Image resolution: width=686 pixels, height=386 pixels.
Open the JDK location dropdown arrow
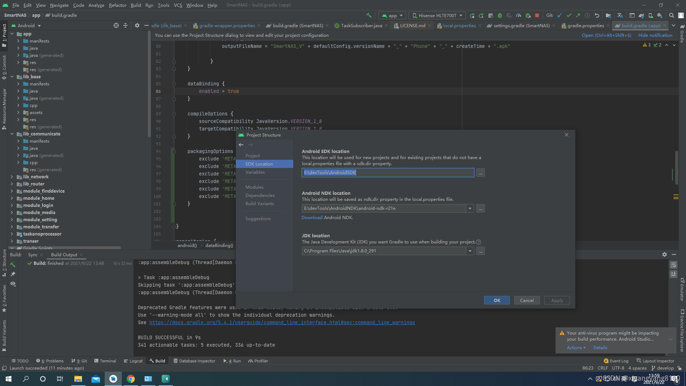[x=470, y=251]
